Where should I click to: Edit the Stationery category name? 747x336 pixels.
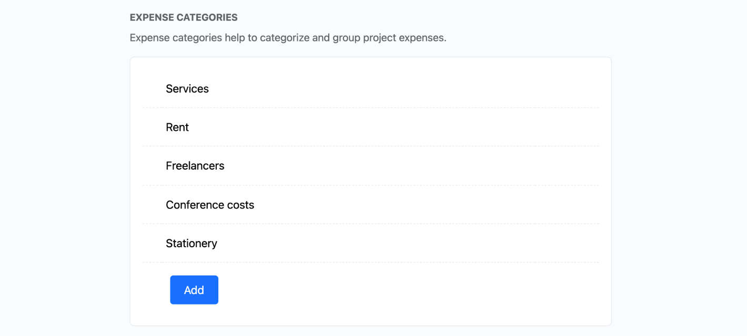coord(191,243)
